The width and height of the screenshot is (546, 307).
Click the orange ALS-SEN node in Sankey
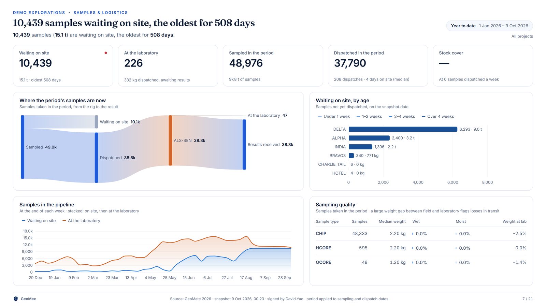[170, 141]
